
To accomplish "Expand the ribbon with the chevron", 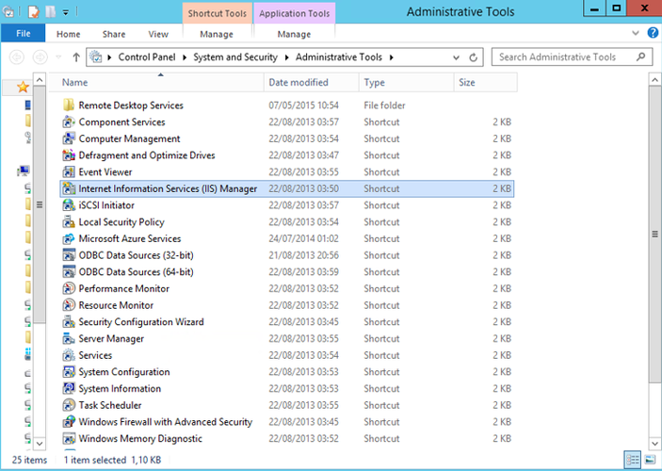I will (x=636, y=33).
